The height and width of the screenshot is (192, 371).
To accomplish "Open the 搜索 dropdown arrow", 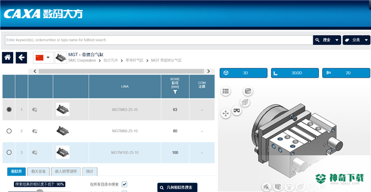I will click(337, 40).
